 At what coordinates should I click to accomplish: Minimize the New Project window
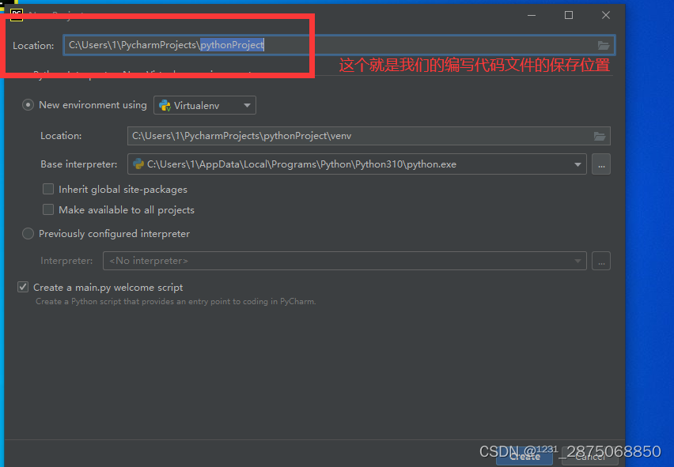(532, 16)
